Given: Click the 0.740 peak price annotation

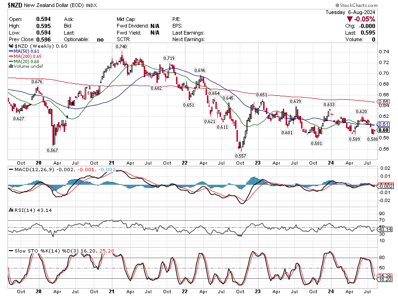Looking at the screenshot, I should pos(121,47).
